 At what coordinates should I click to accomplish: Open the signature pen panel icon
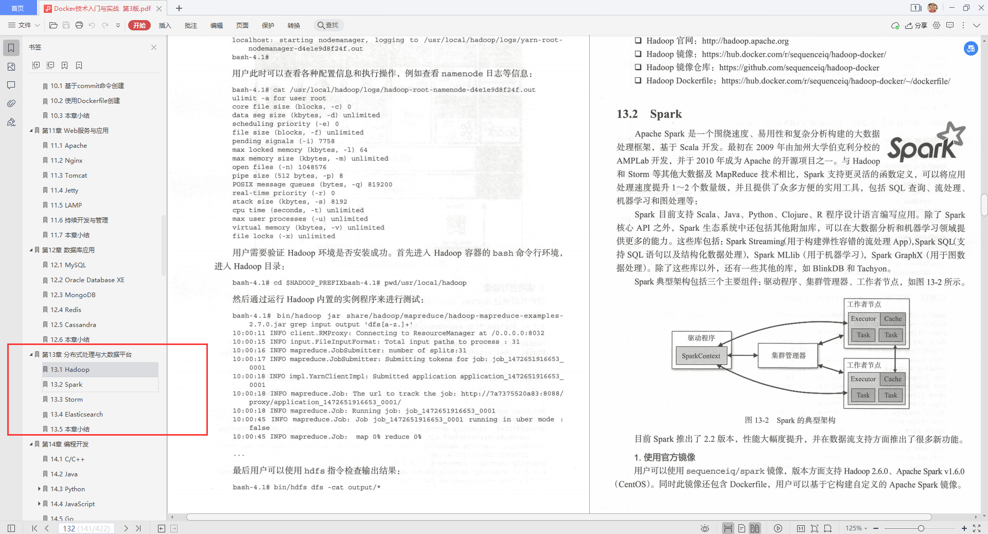(11, 122)
